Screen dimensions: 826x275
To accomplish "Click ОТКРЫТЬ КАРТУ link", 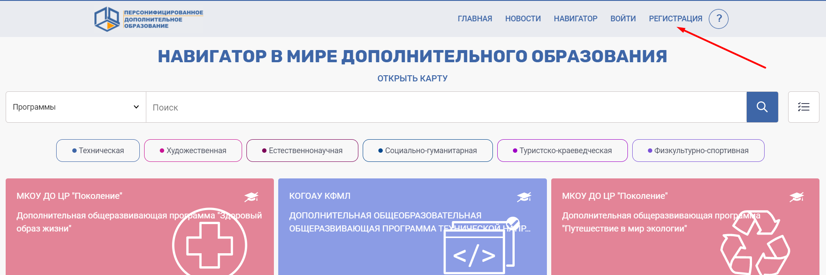I will coord(412,78).
